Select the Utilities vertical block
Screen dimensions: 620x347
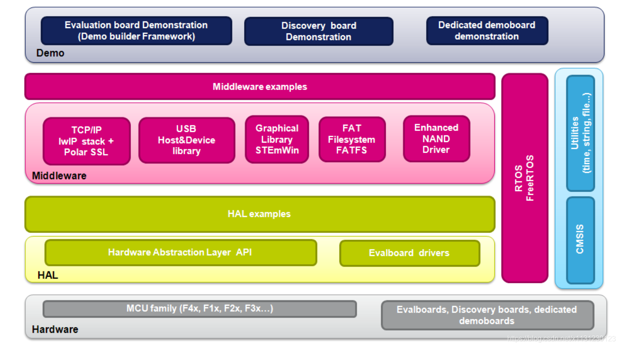click(580, 133)
